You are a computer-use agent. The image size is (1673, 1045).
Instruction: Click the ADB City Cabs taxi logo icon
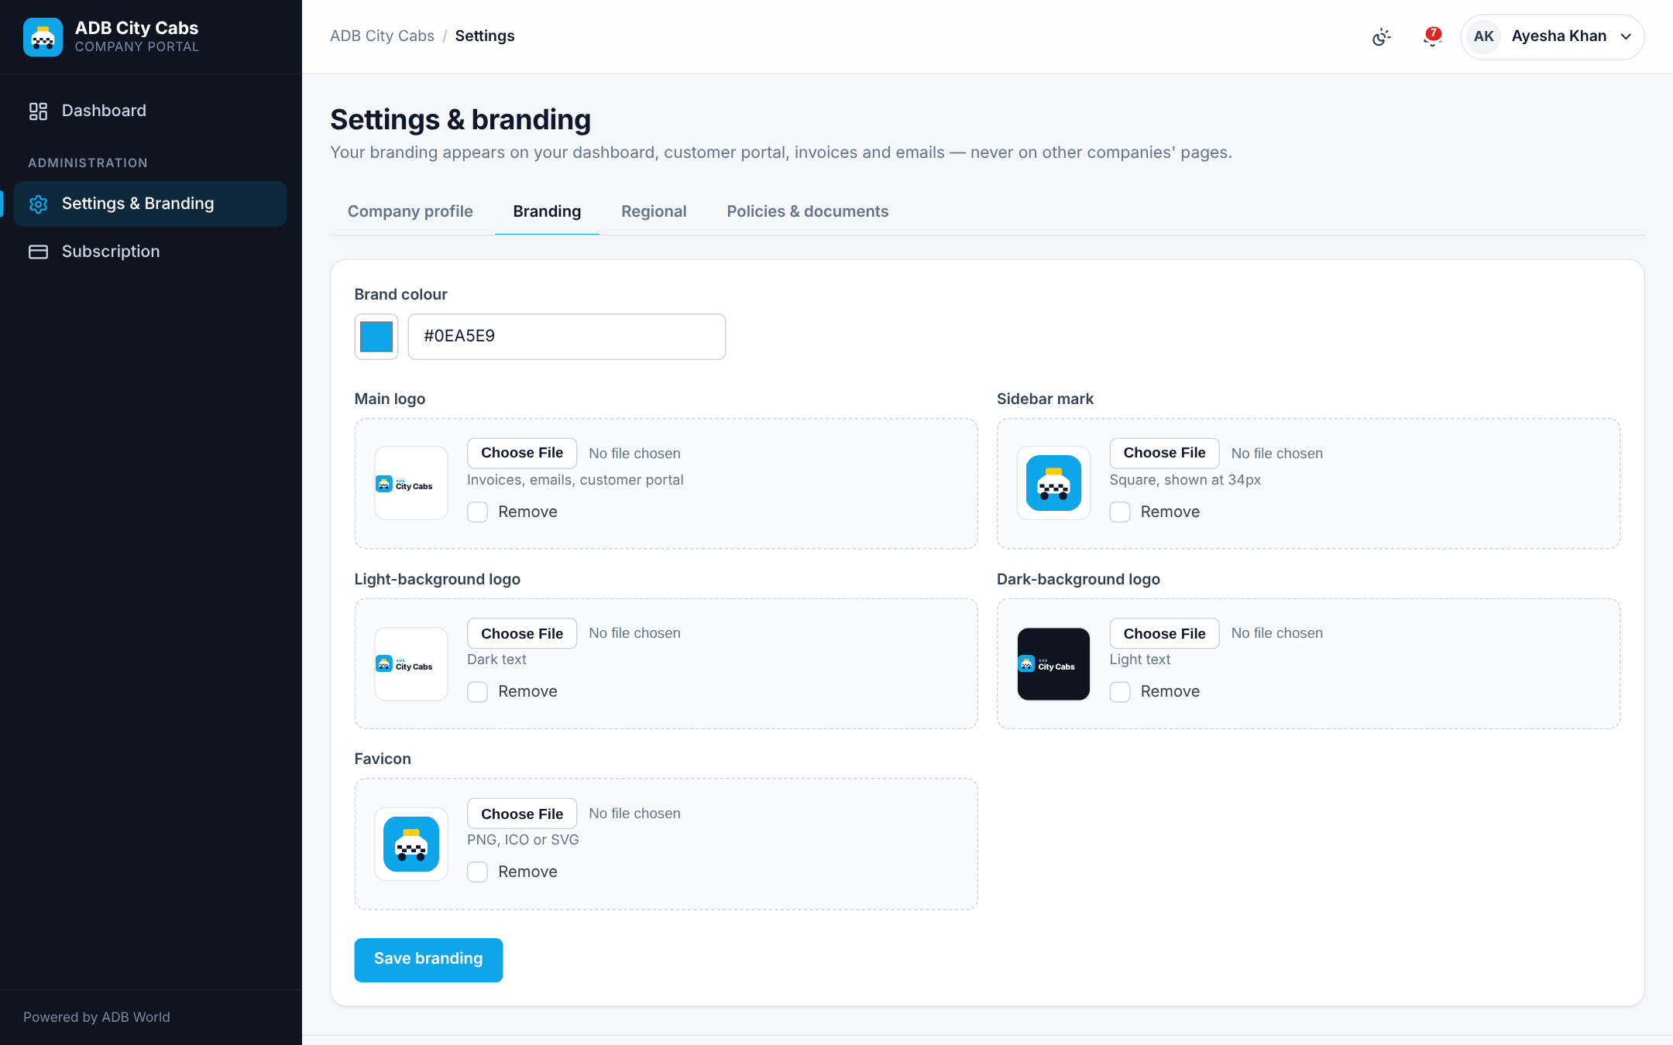click(x=43, y=36)
